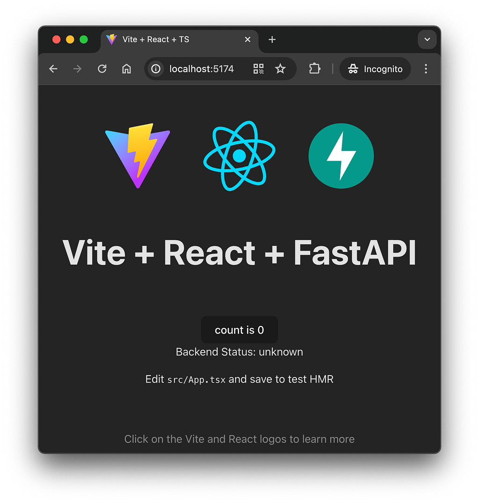Open the home page button
This screenshot has height=504, width=479.
[126, 69]
